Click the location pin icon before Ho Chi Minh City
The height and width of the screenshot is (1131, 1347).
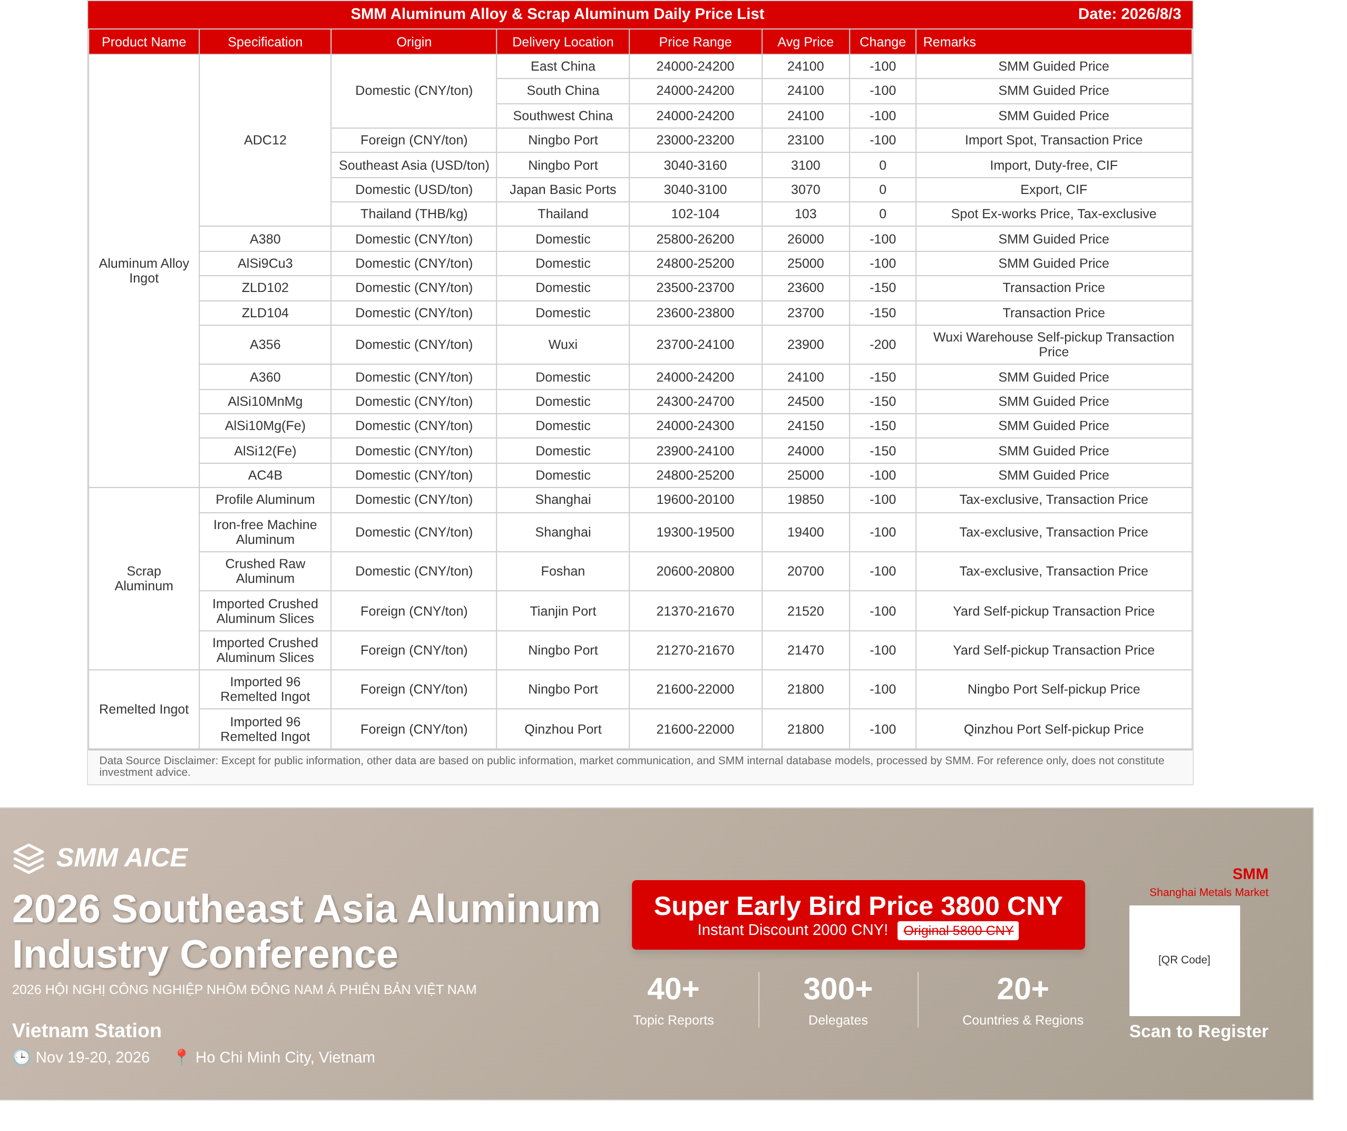(181, 1057)
